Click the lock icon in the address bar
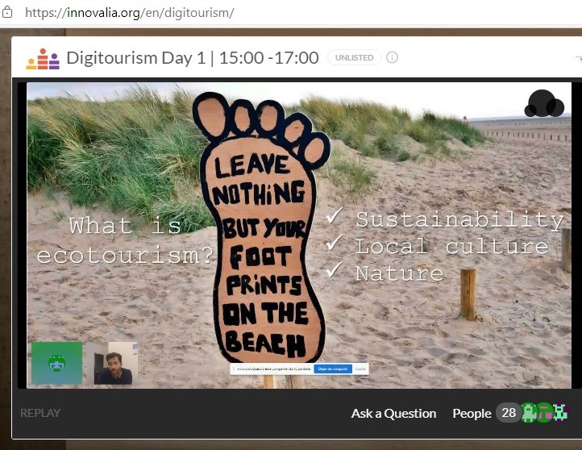The image size is (582, 450). 7,13
